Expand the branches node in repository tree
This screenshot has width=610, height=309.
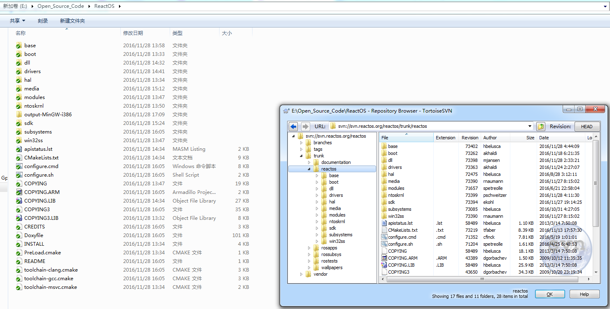click(x=301, y=143)
